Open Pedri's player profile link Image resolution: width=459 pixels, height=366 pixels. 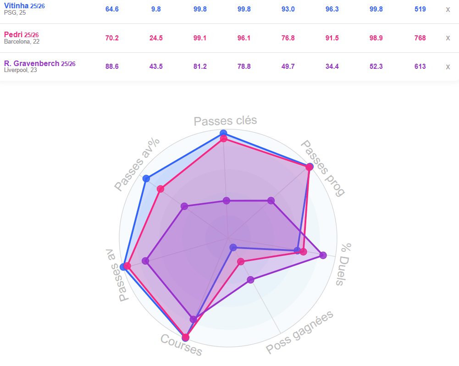point(13,34)
